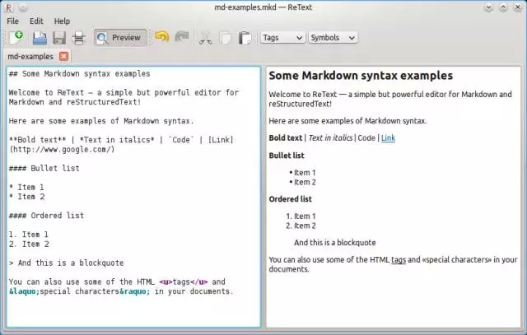
Task: Click the round pin button beside the app icon
Action: 23,7
